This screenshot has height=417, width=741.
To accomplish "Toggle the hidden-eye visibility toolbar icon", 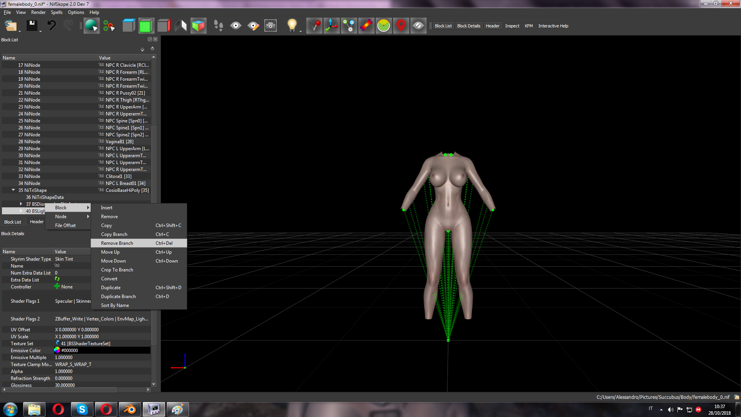I will 418,26.
